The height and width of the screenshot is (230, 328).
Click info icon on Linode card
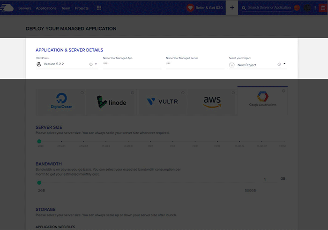133,92
